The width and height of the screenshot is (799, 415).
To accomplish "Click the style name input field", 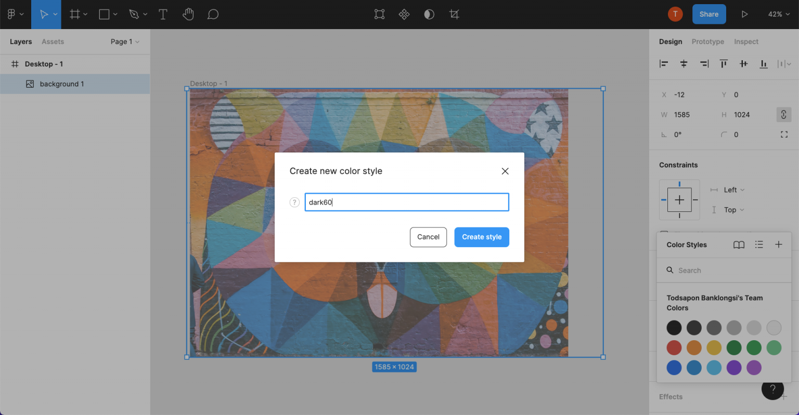I will coord(406,203).
